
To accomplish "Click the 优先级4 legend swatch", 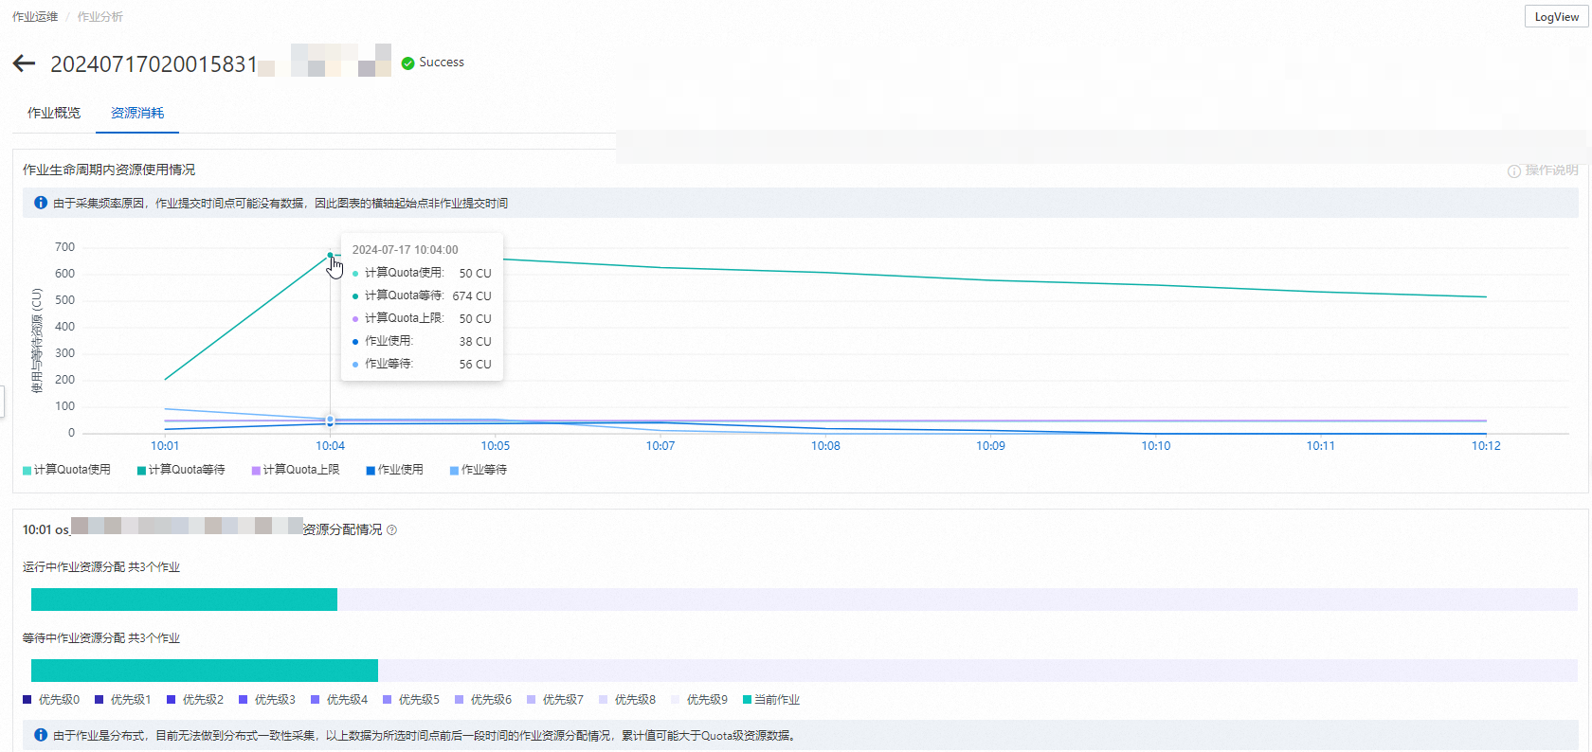I will 316,700.
